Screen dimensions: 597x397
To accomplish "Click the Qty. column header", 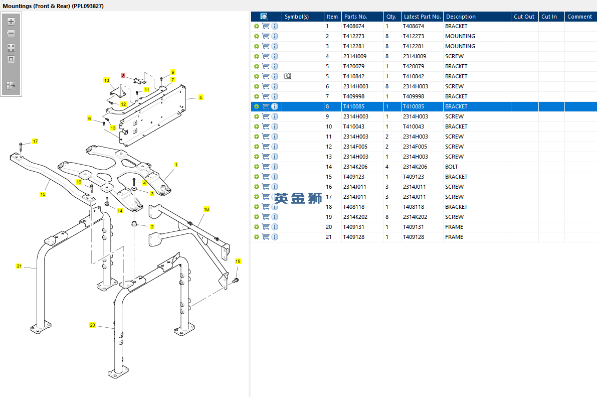I will point(391,17).
